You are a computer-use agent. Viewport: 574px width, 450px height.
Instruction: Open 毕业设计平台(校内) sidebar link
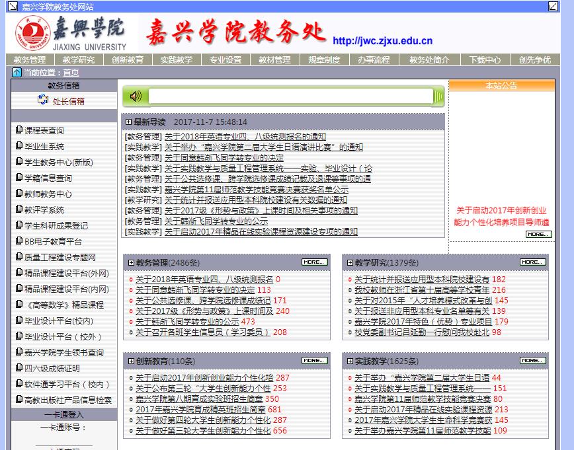point(59,321)
